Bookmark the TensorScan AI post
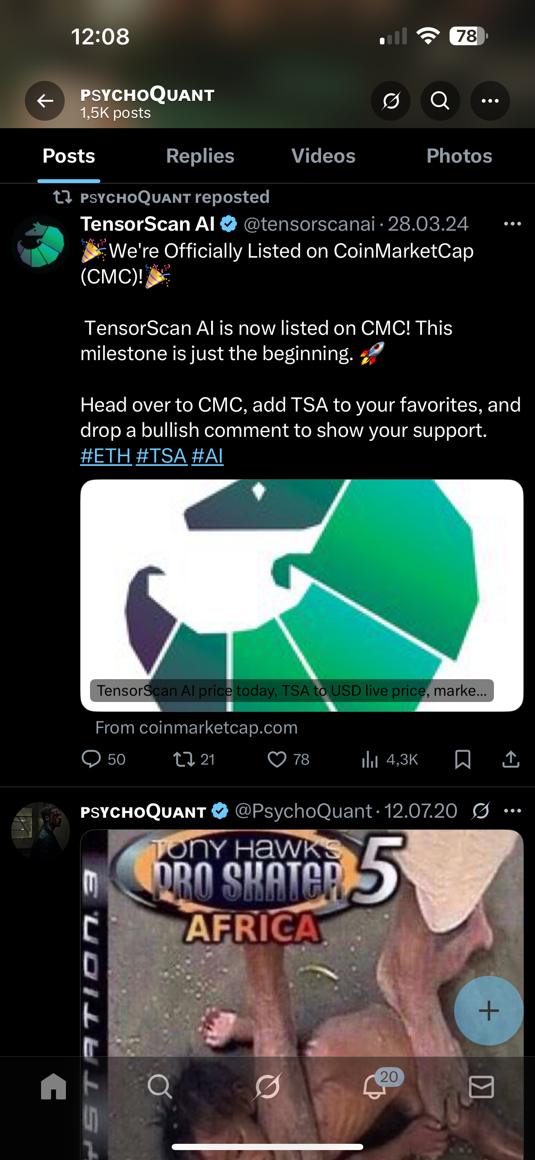This screenshot has height=1160, width=535. [x=462, y=759]
